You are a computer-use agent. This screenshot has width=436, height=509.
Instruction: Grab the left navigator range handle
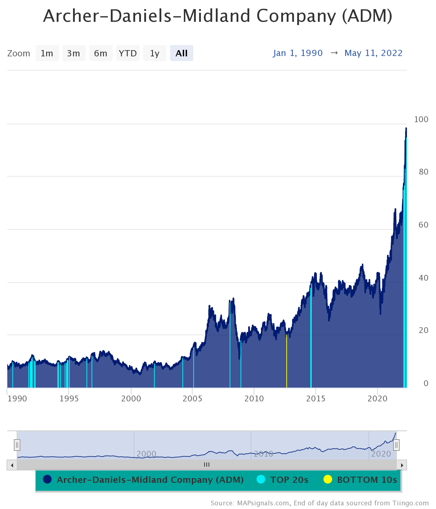pyautogui.click(x=17, y=445)
